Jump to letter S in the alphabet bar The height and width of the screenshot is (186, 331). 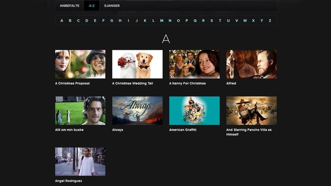212,20
